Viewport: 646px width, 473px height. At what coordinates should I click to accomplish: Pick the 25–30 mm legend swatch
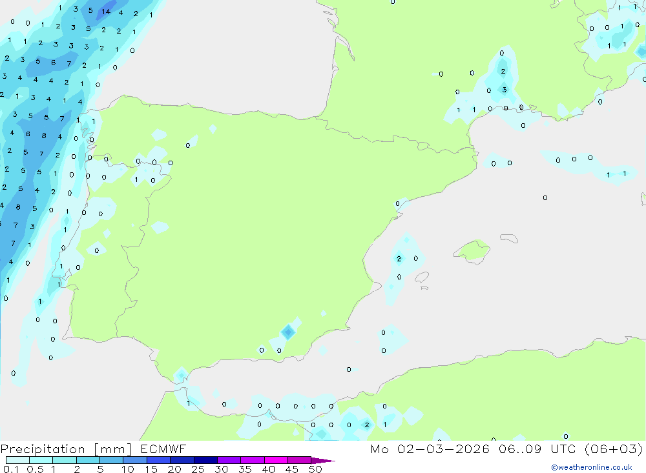(x=205, y=460)
